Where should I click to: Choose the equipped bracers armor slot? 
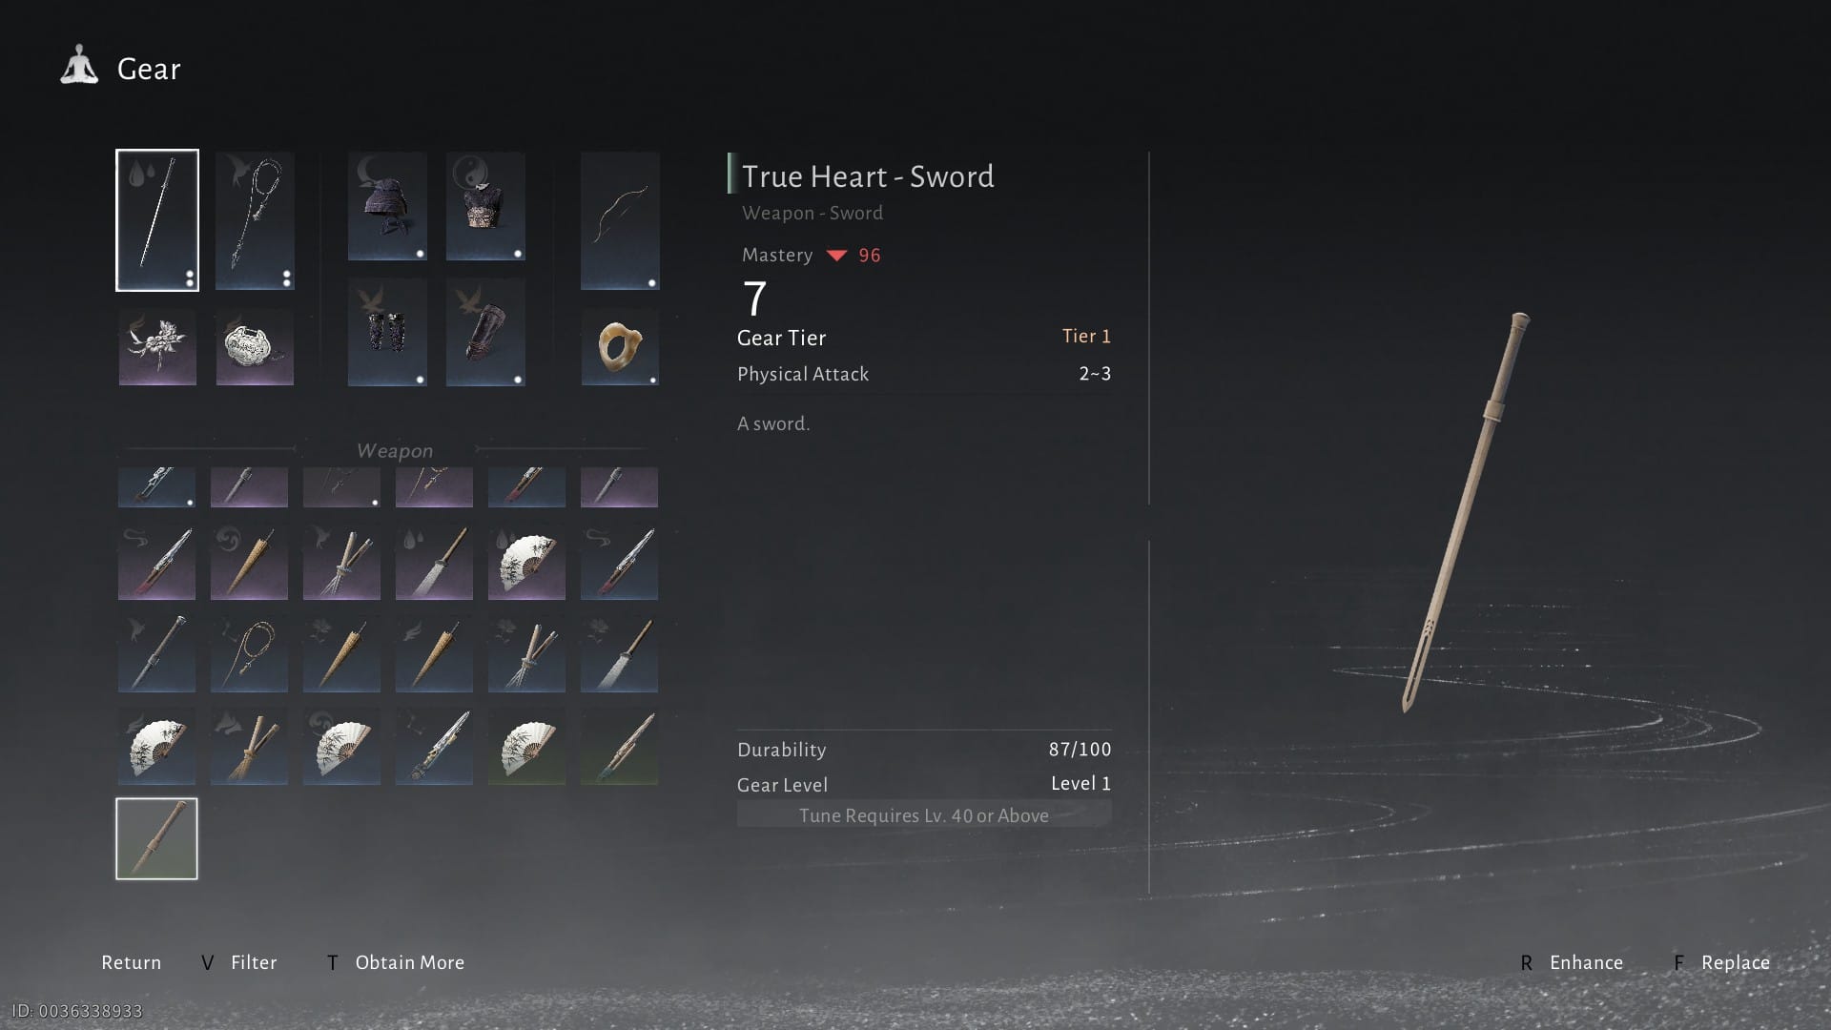[387, 332]
